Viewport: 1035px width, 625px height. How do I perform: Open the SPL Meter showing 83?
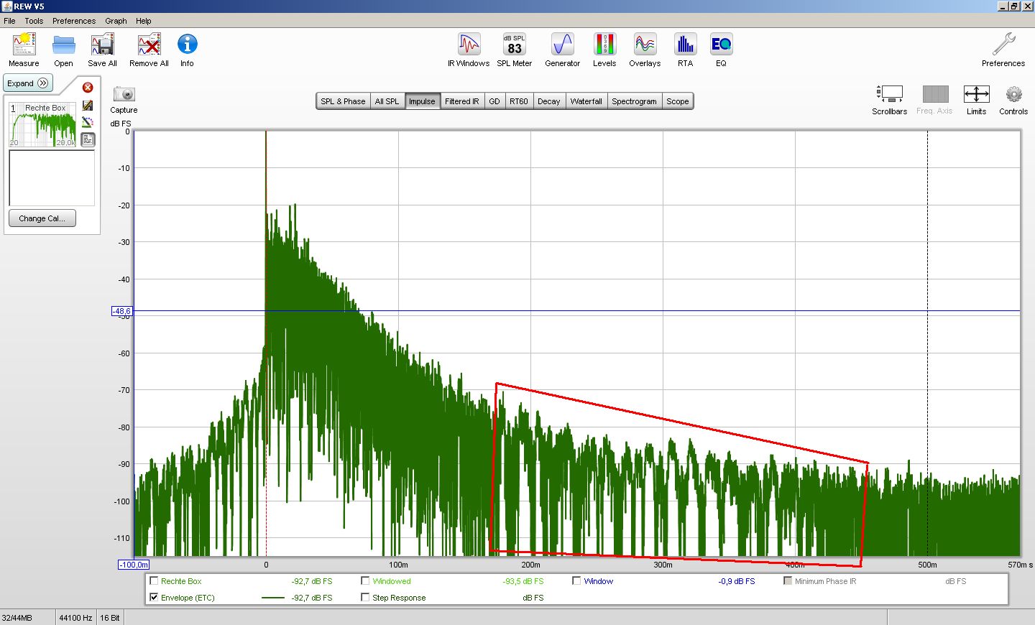click(x=515, y=45)
